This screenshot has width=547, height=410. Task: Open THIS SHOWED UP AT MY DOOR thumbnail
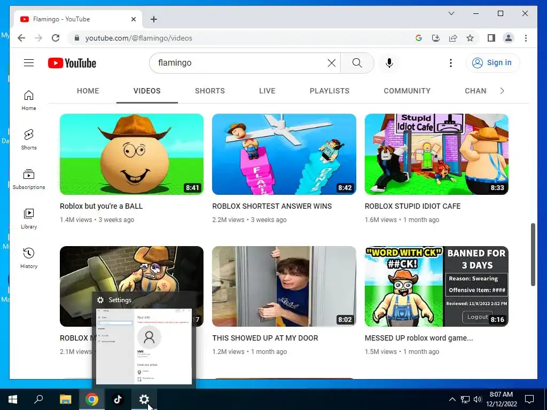(284, 286)
